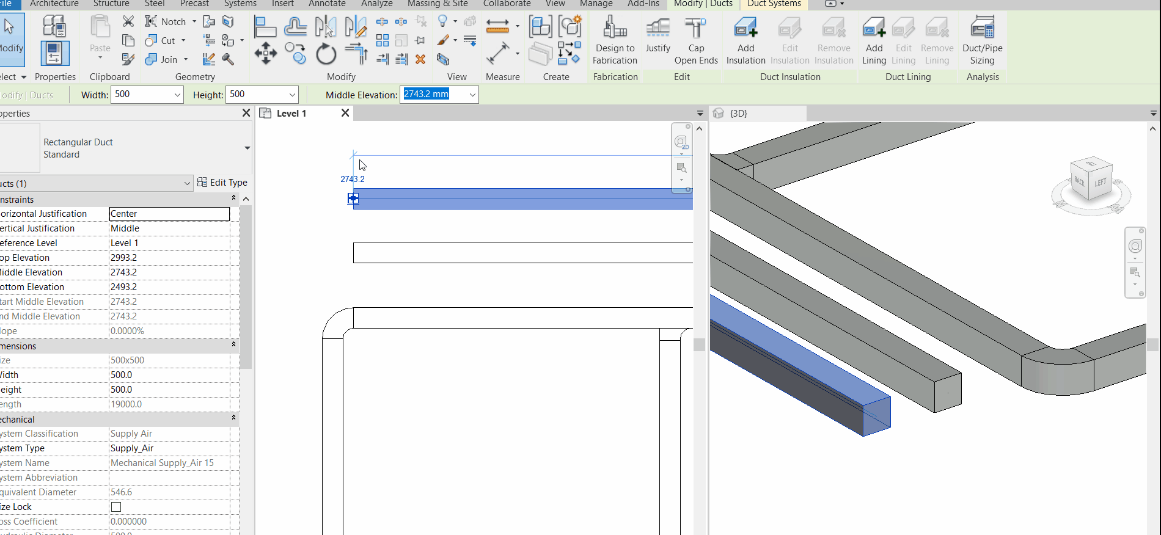This screenshot has height=535, width=1161.
Task: Expand the Join geometry dropdown arrow
Action: pyautogui.click(x=186, y=59)
